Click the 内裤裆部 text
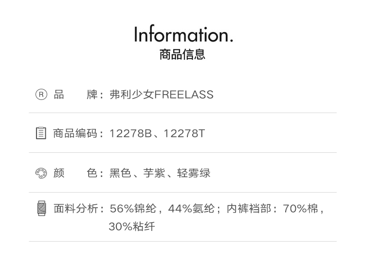The height and width of the screenshot is (261, 365). point(248,209)
